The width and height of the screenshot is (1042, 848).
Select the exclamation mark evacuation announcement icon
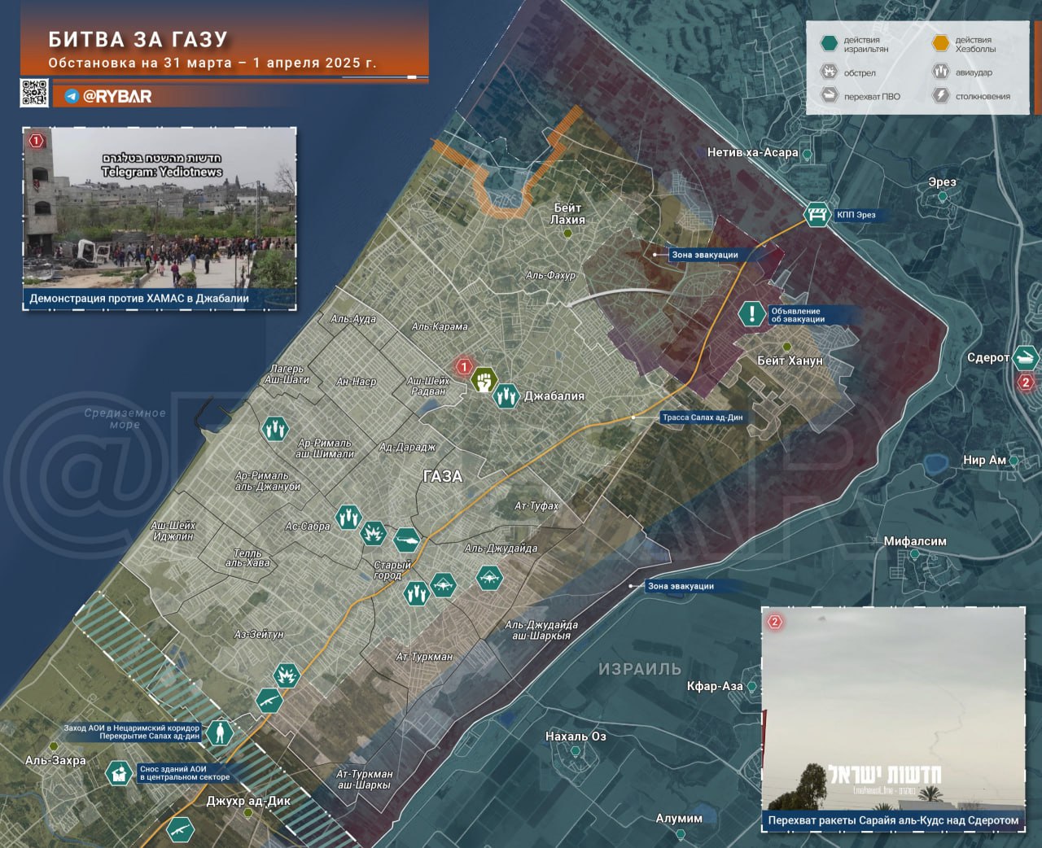click(x=752, y=314)
